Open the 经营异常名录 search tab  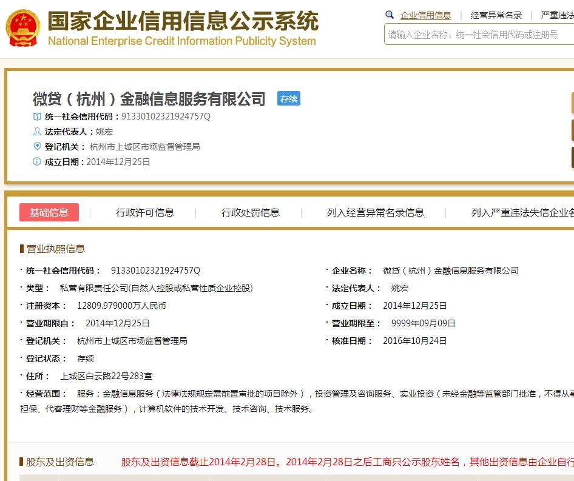tap(496, 15)
